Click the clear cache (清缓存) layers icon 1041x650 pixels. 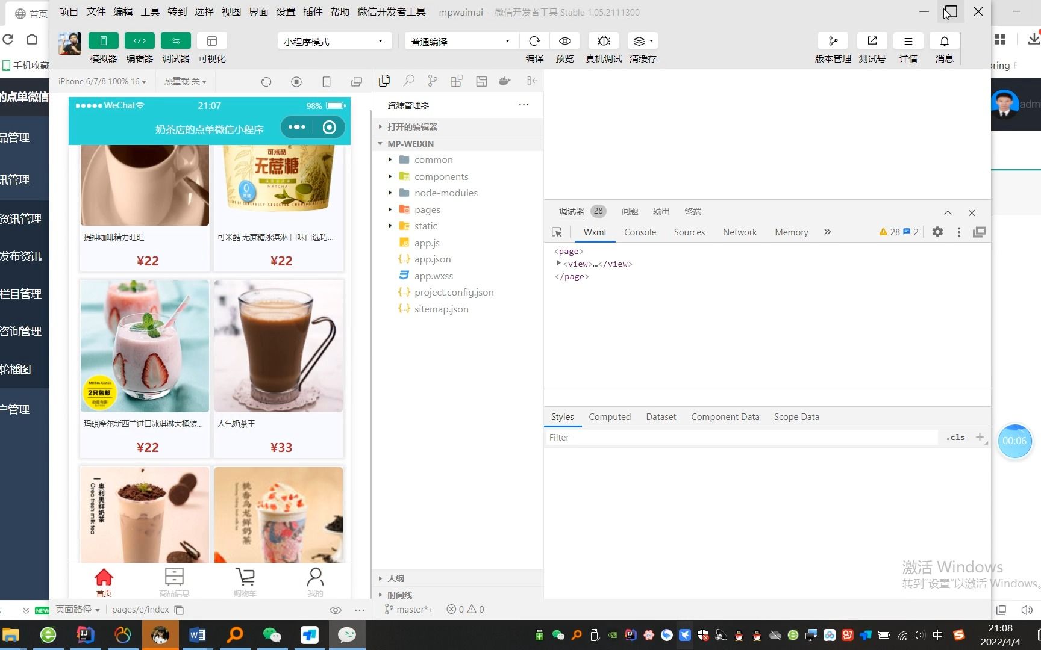coord(643,41)
